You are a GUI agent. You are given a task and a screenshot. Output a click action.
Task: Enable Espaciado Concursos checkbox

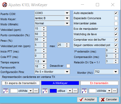pos(116,18)
